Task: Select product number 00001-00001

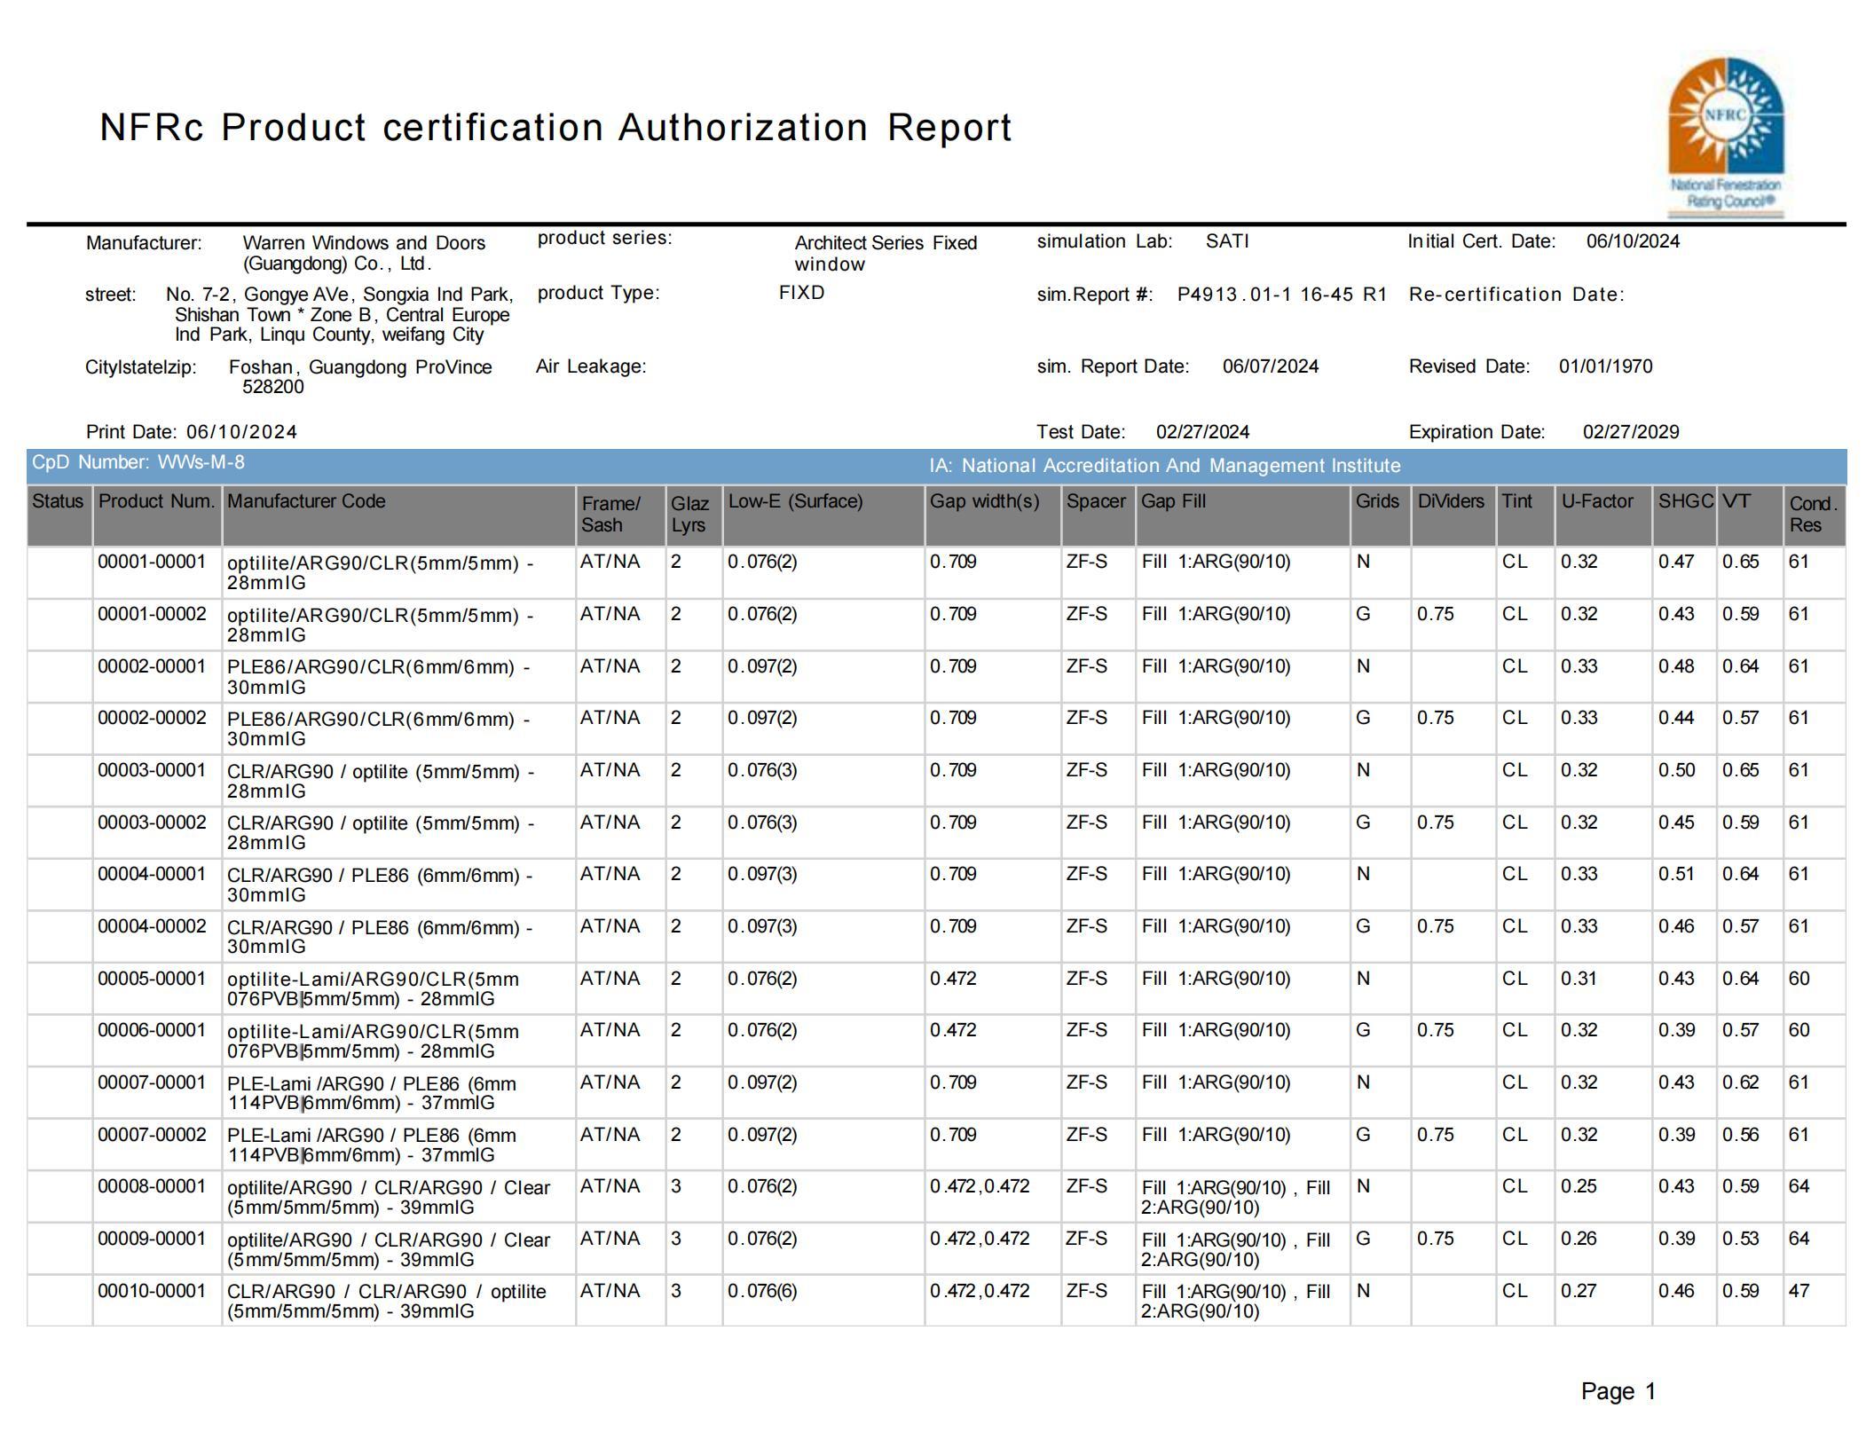Action: (152, 562)
